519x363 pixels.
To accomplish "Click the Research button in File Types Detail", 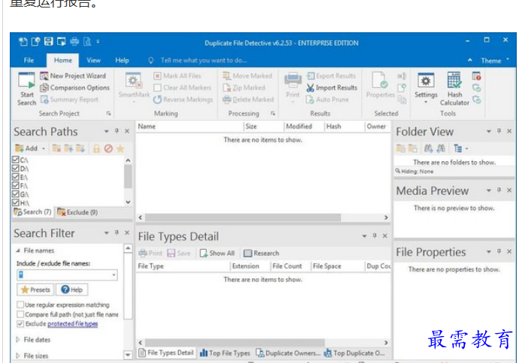I will pyautogui.click(x=261, y=253).
